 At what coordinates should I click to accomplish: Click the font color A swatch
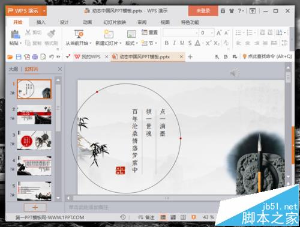click(197, 43)
